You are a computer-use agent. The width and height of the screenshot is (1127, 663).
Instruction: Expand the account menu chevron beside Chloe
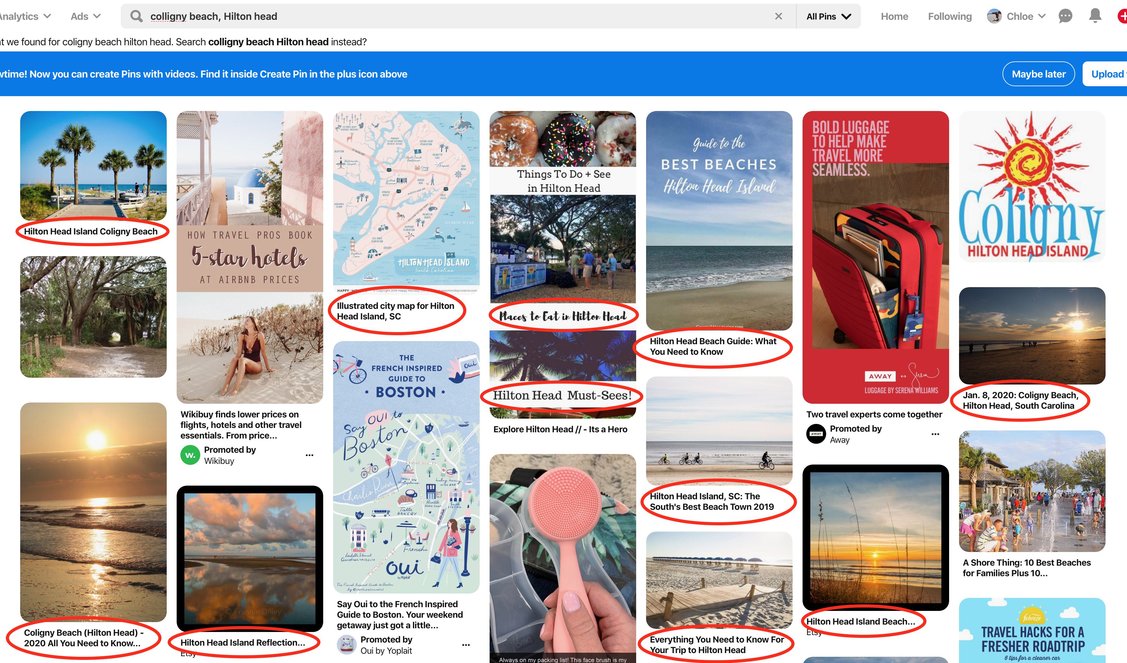pyautogui.click(x=1042, y=16)
